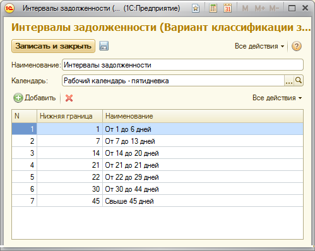Click the Наименование input field
The image size is (315, 251).
point(182,65)
